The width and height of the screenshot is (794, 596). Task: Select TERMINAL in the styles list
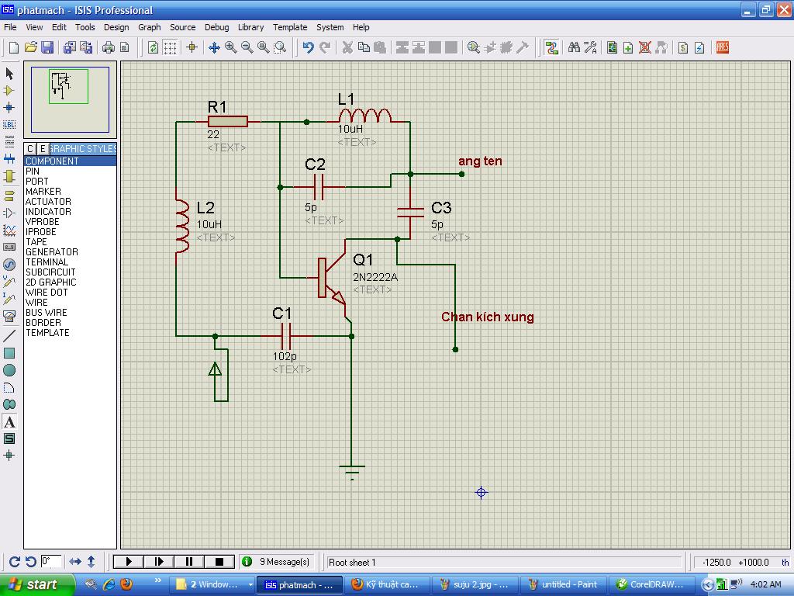pyautogui.click(x=47, y=262)
